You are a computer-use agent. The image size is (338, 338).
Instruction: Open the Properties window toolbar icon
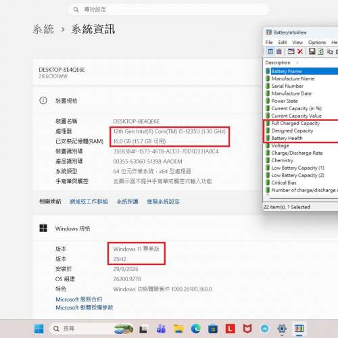[x=291, y=51]
